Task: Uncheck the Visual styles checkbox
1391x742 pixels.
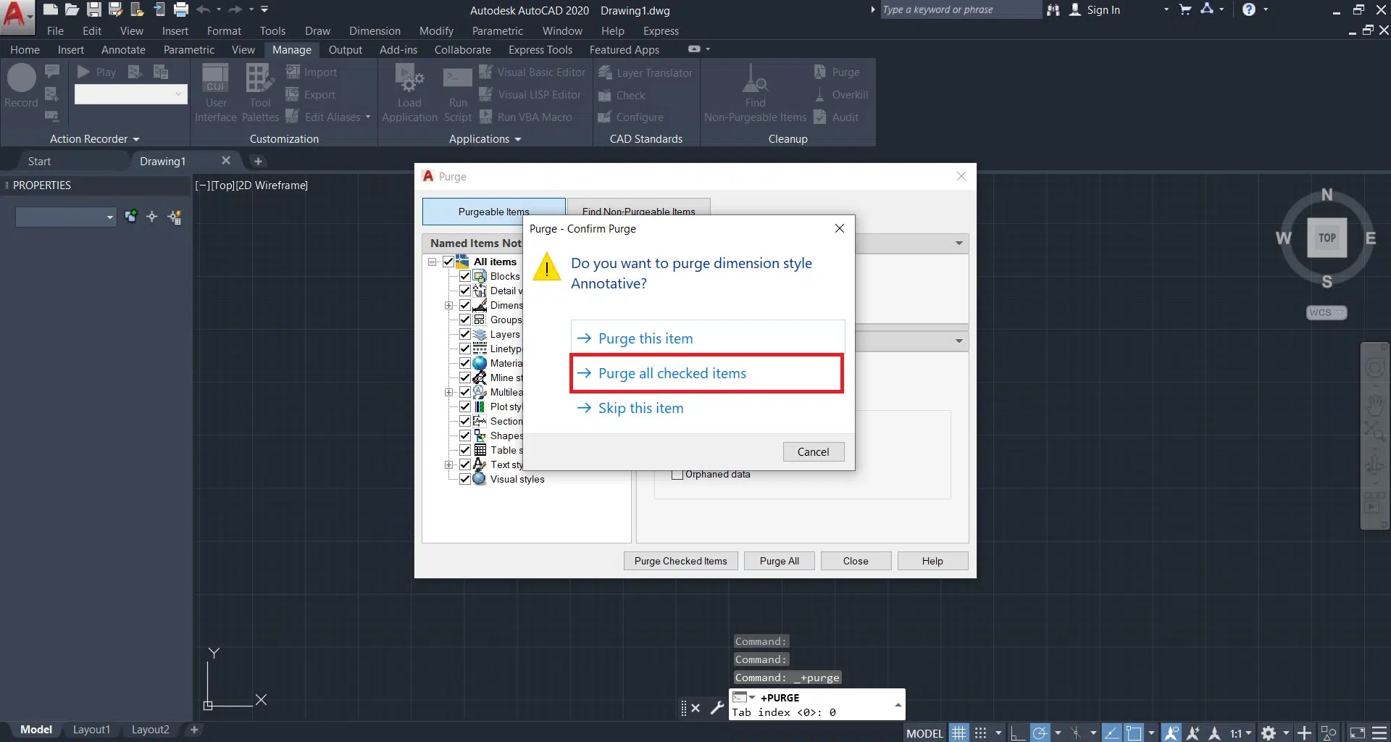Action: (465, 479)
